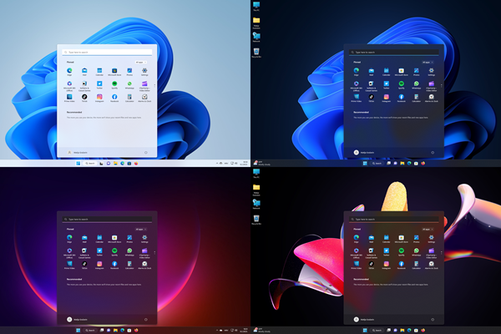Click the pinned page dots in the pink abstract wallpaper Start menu
Viewport: 501px width, 334px height.
[442, 252]
